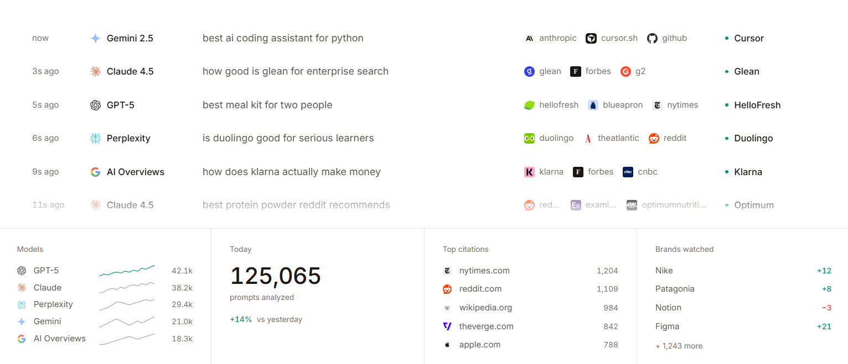Click the forbes icon in the Glean row
The width and height of the screenshot is (848, 364).
coord(576,71)
